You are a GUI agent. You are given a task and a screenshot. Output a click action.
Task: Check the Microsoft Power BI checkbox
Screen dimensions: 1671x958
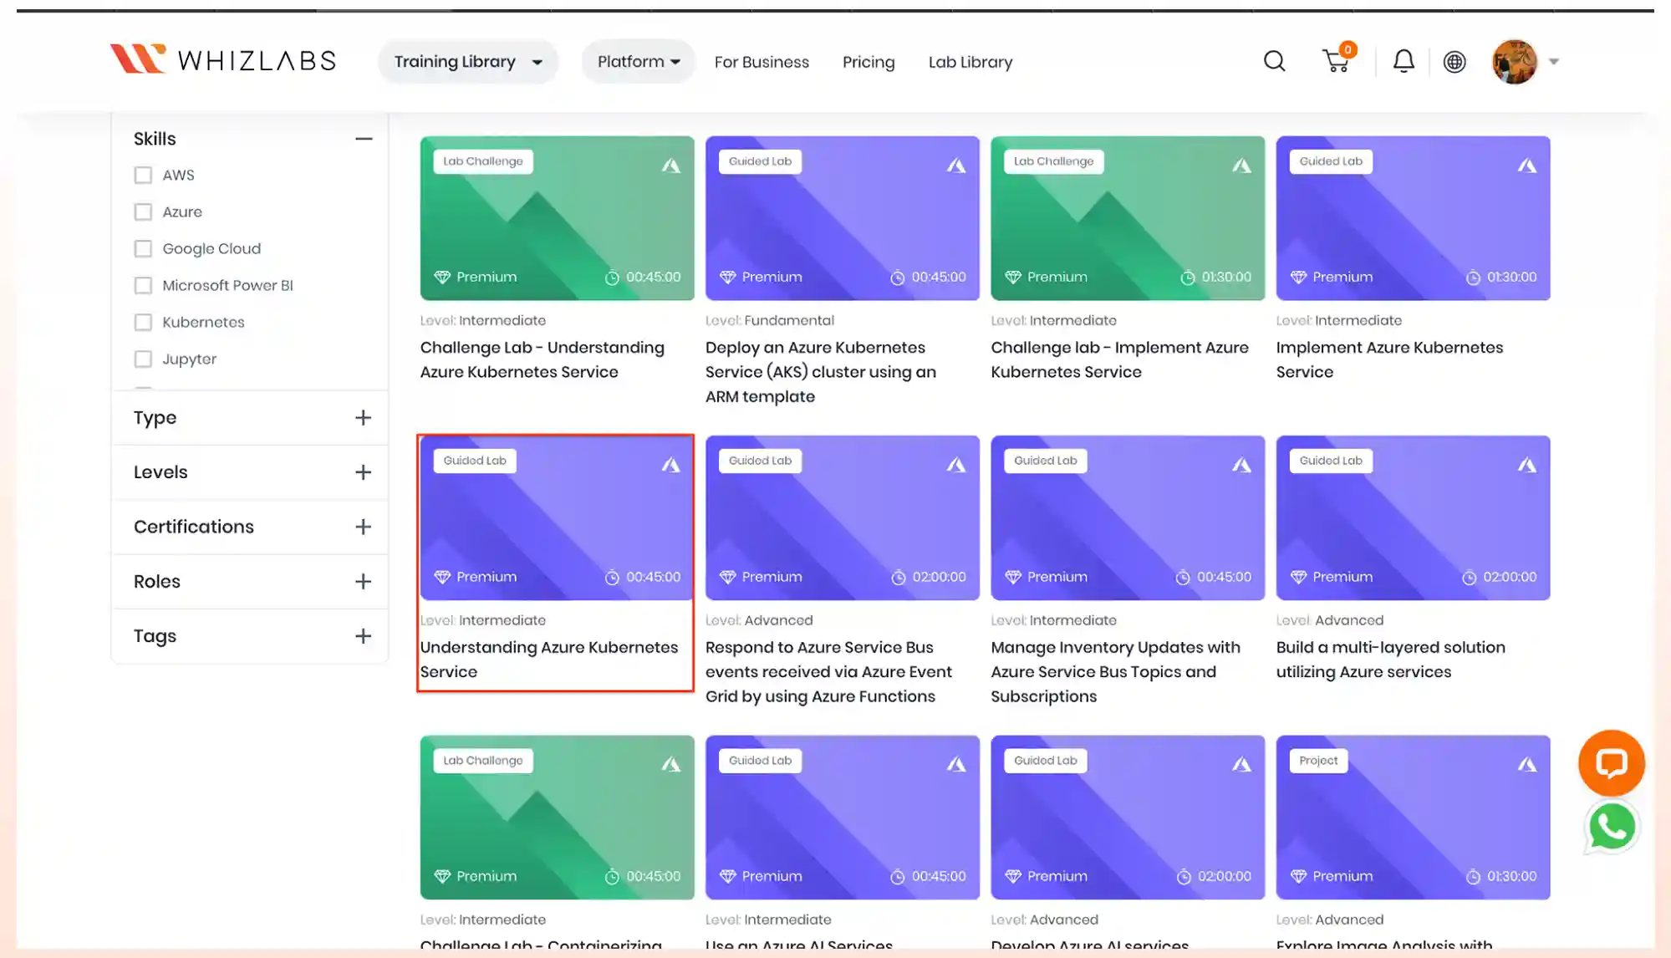(x=143, y=285)
